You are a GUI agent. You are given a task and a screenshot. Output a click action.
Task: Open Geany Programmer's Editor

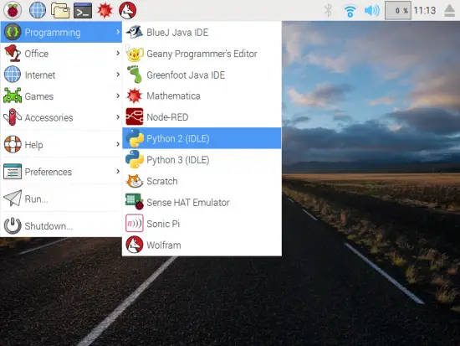pos(202,54)
